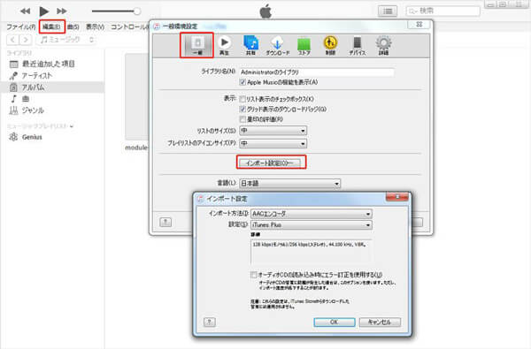This screenshot has height=349, width=531.
Task: Enable audio CD error correction checkbox
Action: coord(254,275)
